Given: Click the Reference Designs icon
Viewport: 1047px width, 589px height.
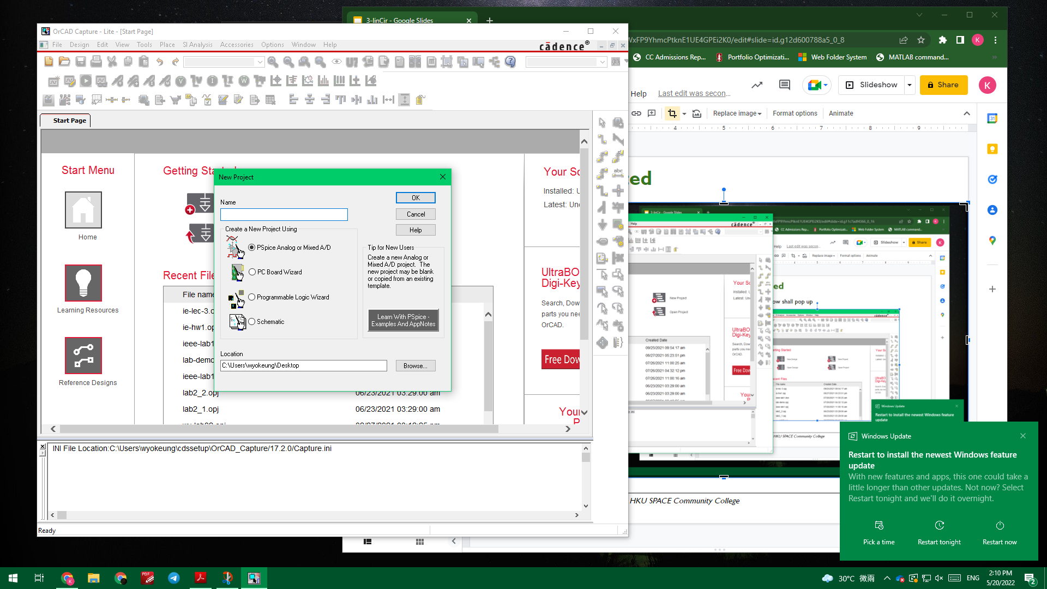Looking at the screenshot, I should point(83,355).
